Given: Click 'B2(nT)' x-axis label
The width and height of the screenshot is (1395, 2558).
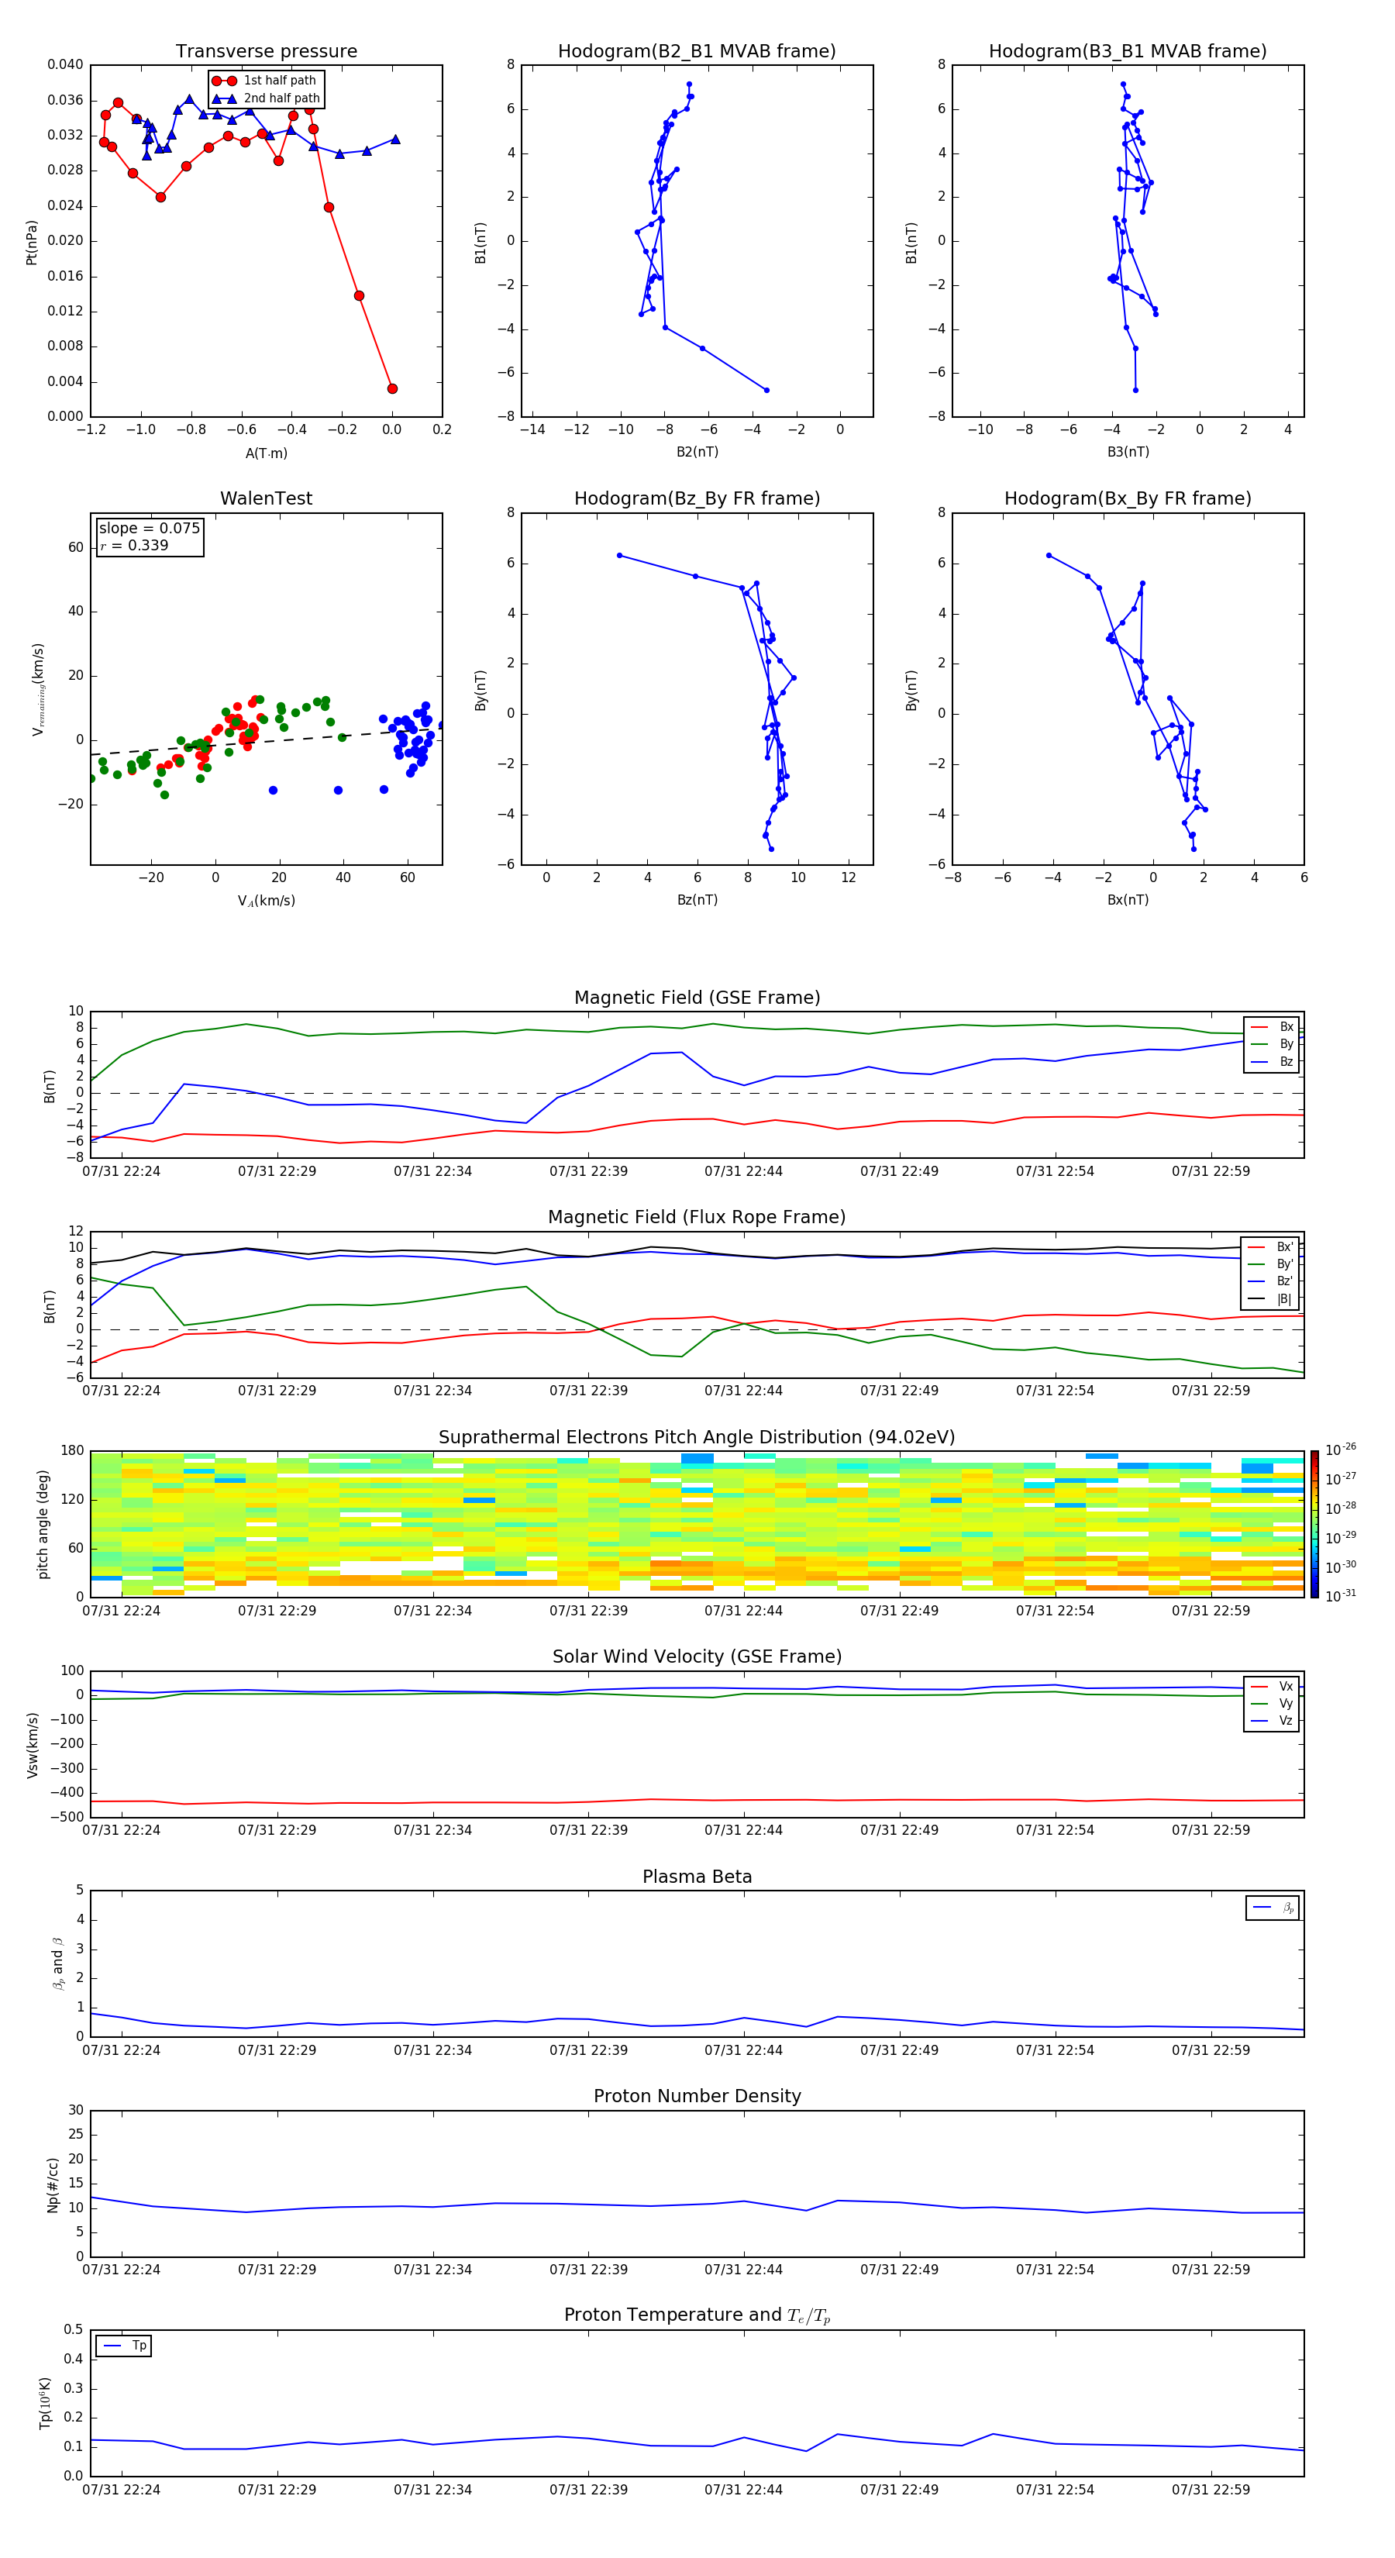Looking at the screenshot, I should point(697,452).
